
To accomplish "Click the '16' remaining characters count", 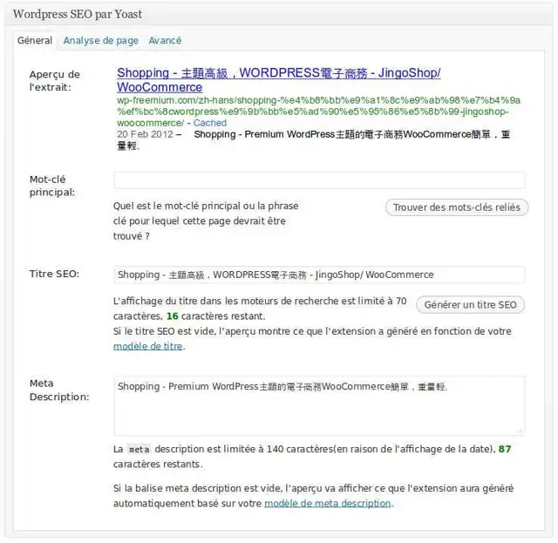I will [x=173, y=316].
